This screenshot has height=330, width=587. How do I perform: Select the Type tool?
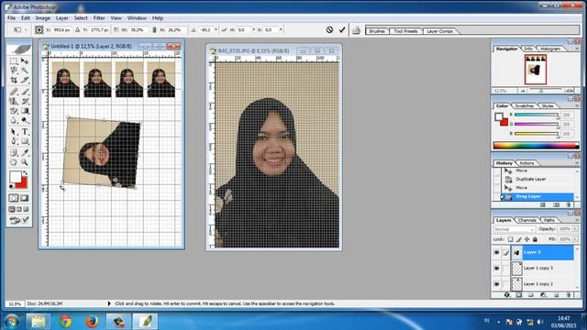point(25,132)
